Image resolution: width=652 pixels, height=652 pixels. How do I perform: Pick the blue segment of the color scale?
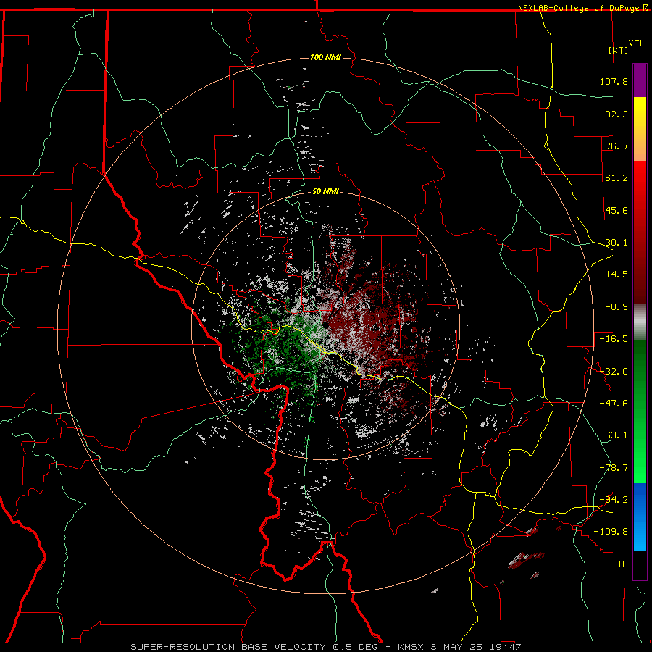[640, 517]
